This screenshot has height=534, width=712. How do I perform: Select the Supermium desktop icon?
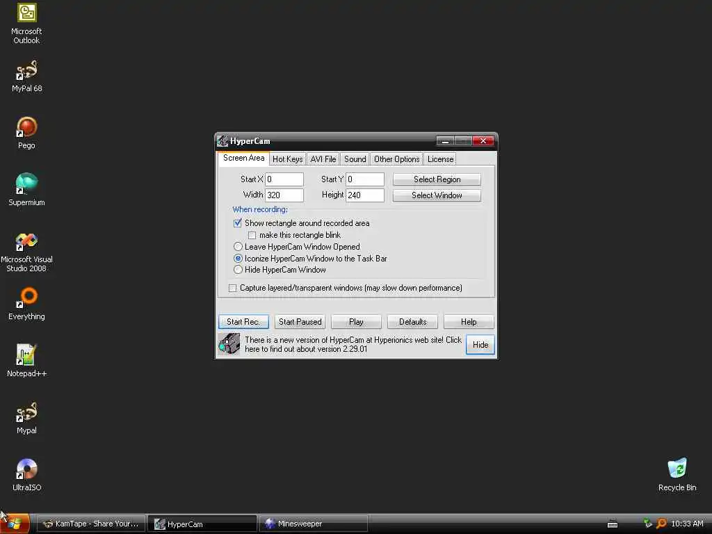[x=26, y=190]
